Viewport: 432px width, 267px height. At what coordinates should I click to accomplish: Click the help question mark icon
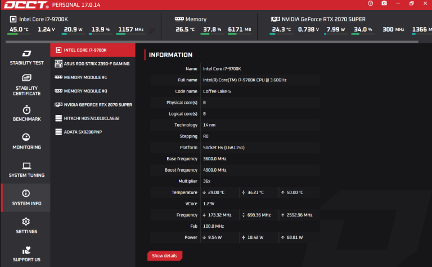coord(370,3)
